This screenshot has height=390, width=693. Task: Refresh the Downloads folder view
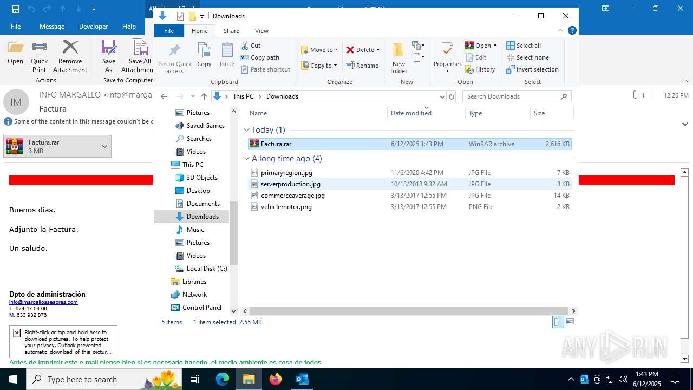[452, 96]
